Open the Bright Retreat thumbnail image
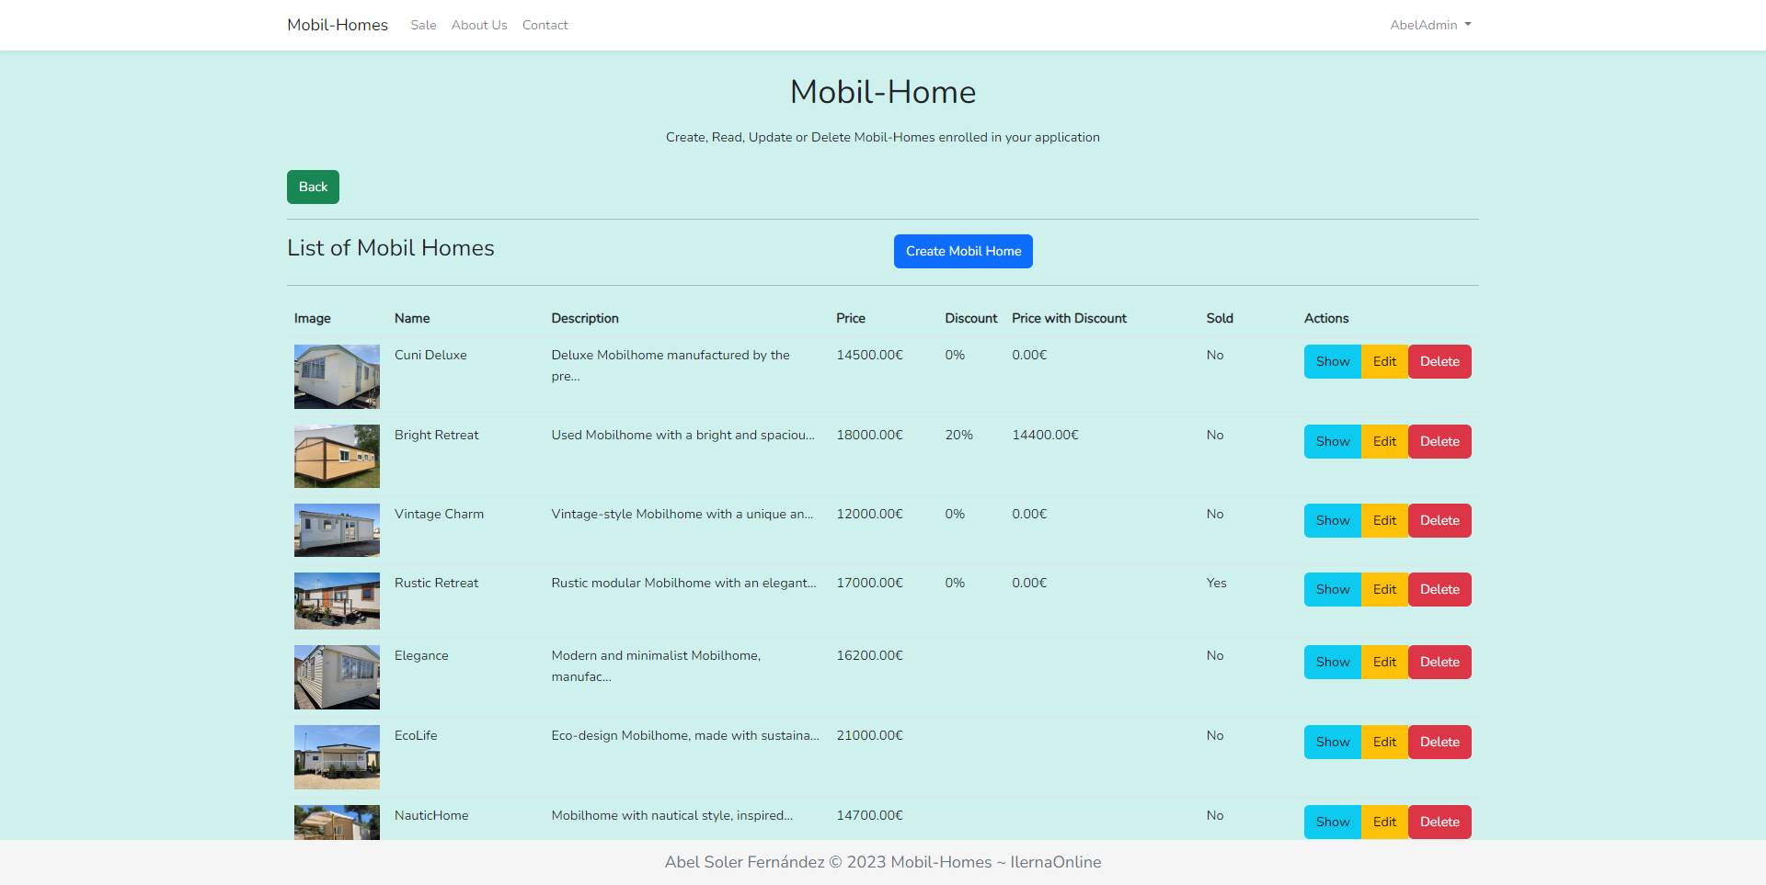The image size is (1766, 885). tap(337, 456)
